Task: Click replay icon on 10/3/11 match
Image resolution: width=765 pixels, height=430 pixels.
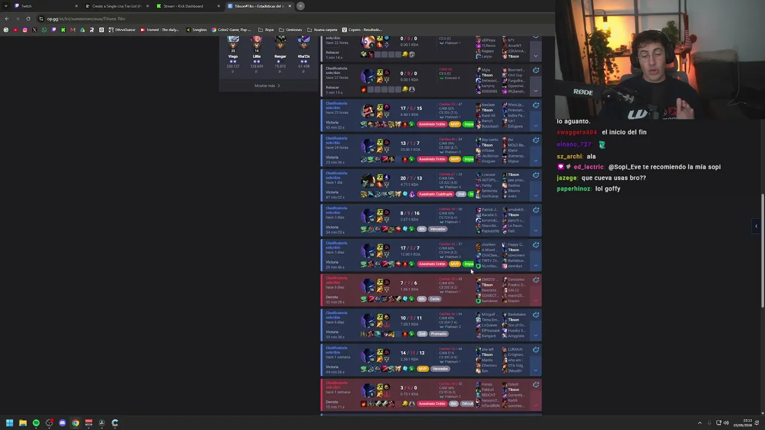Action: tap(536, 315)
